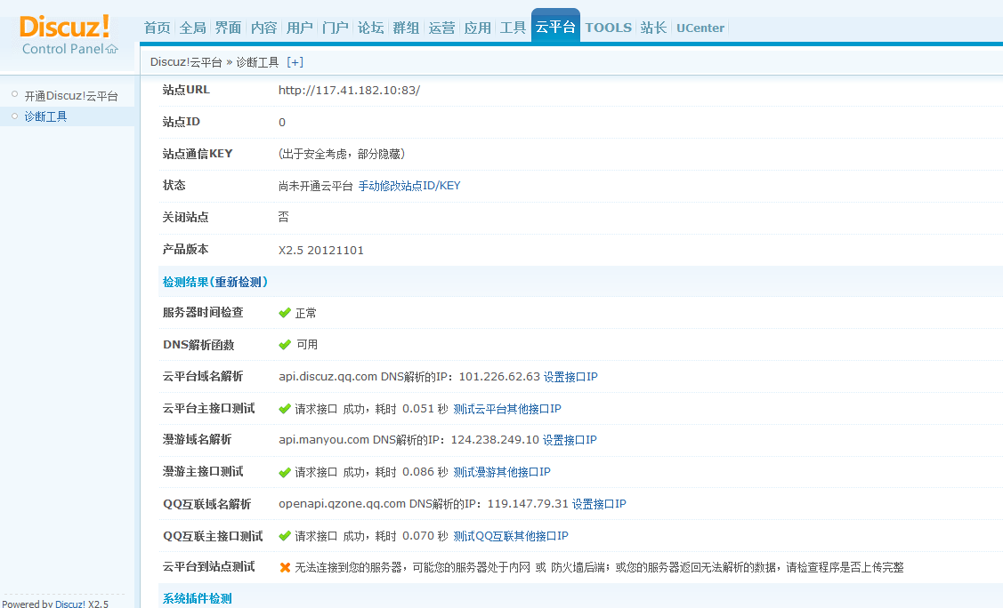The height and width of the screenshot is (608, 1003).
Task: Select the active 云平台 tab
Action: (x=555, y=26)
